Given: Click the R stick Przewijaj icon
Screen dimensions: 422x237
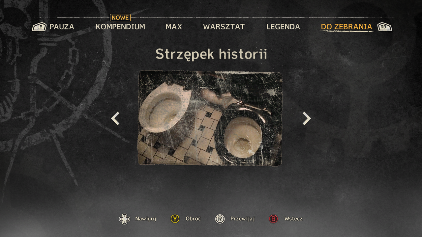Looking at the screenshot, I should tap(220, 219).
